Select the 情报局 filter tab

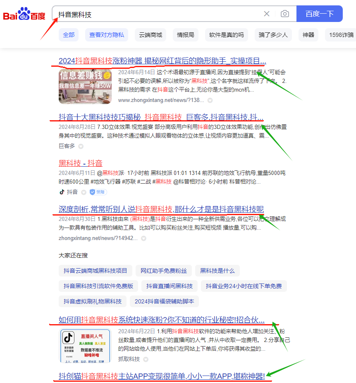point(185,35)
